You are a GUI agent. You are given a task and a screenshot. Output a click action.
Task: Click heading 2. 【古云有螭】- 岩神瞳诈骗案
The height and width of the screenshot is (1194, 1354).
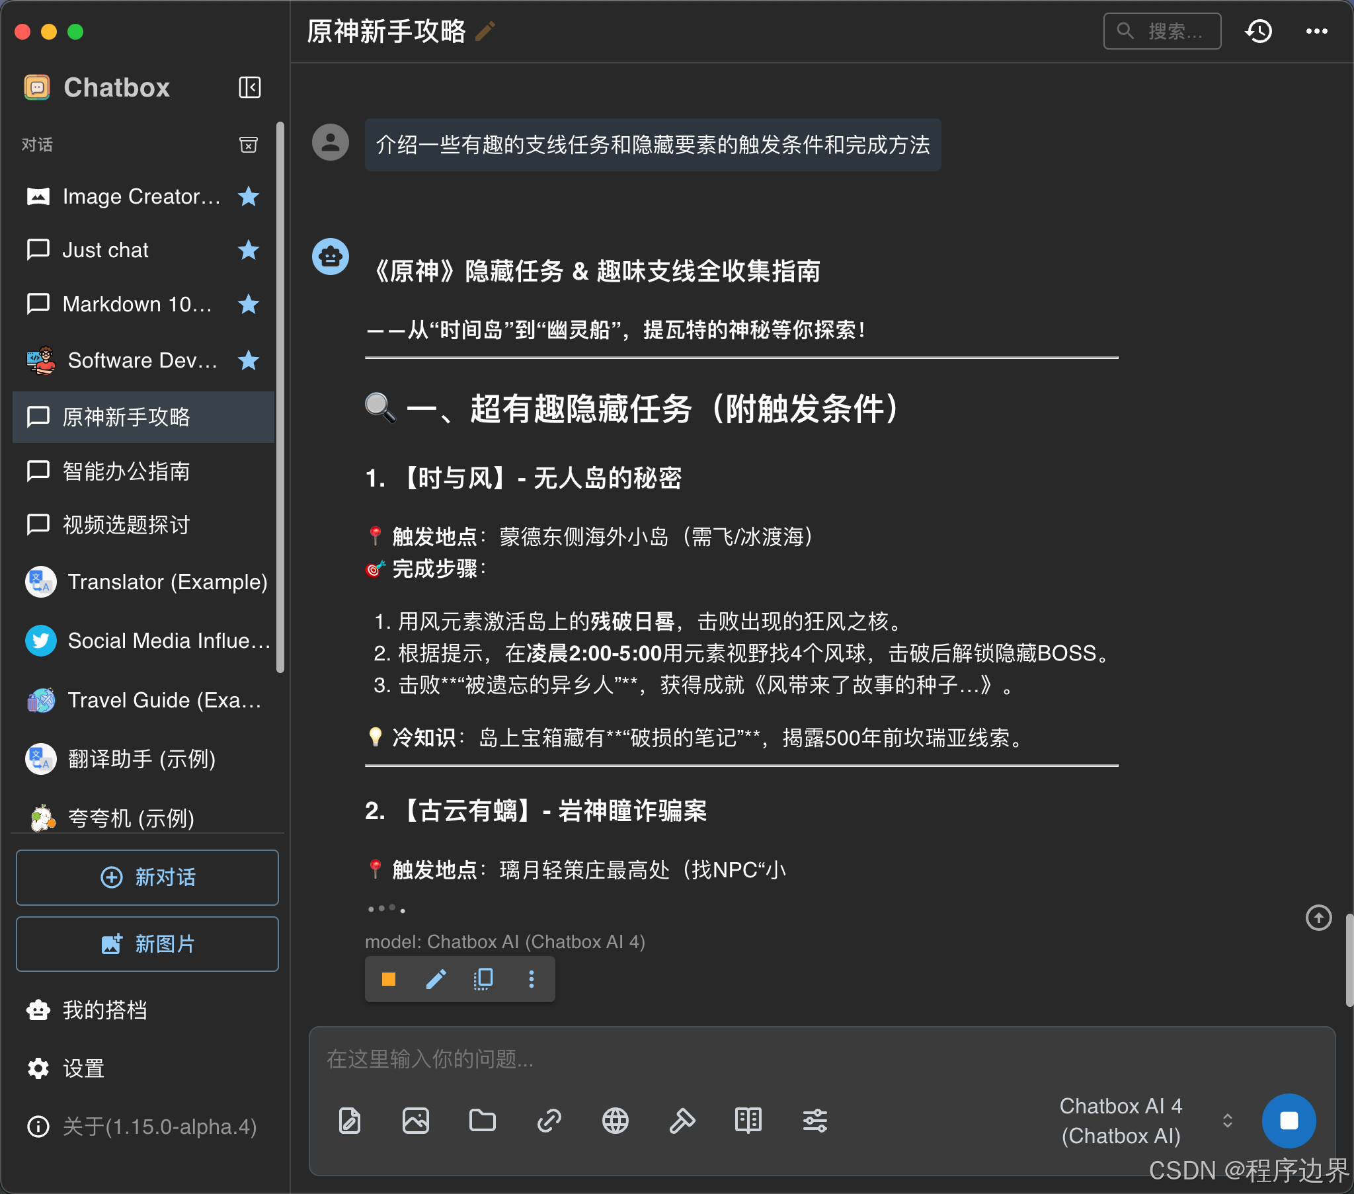pos(536,811)
